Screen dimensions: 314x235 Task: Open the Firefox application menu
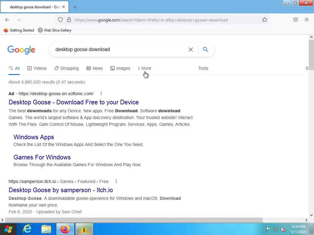tap(307, 20)
